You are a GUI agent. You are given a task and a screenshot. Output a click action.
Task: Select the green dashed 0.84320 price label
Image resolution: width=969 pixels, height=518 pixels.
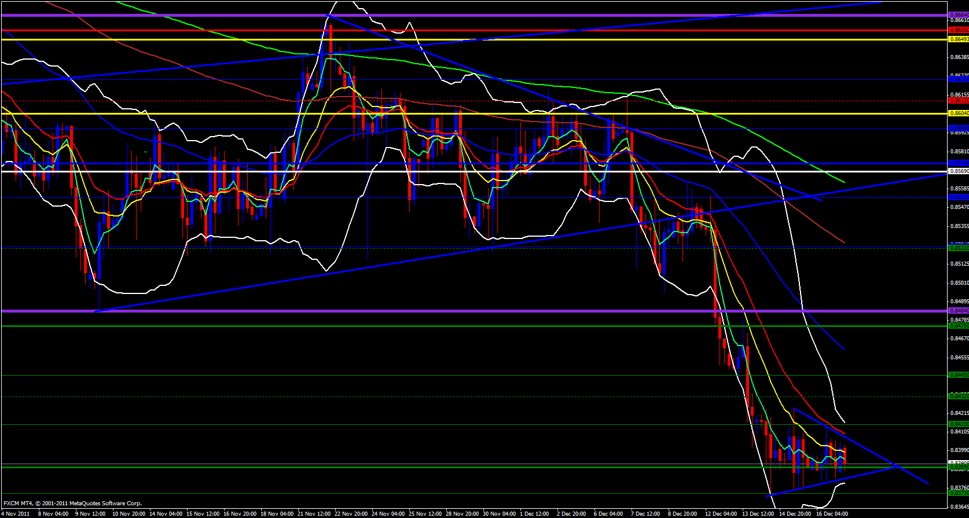click(x=958, y=396)
